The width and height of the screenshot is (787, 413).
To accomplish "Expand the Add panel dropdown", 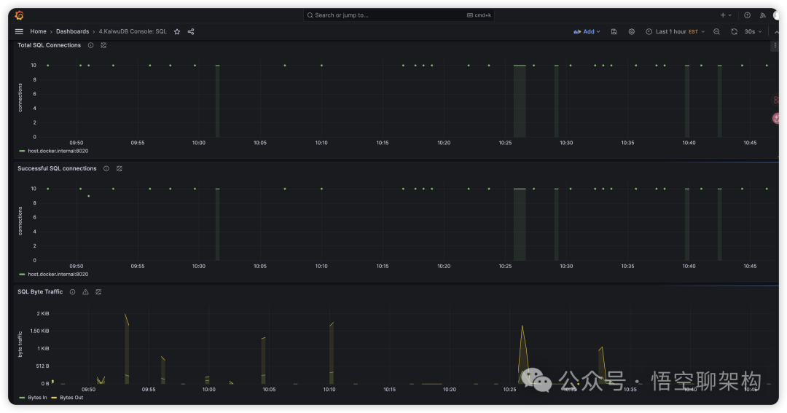I will (x=587, y=32).
